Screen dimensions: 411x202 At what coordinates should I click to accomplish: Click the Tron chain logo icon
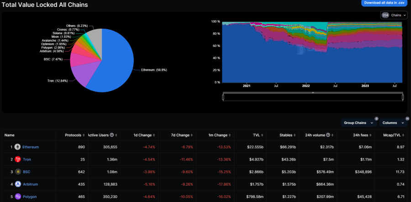[x=17, y=159]
